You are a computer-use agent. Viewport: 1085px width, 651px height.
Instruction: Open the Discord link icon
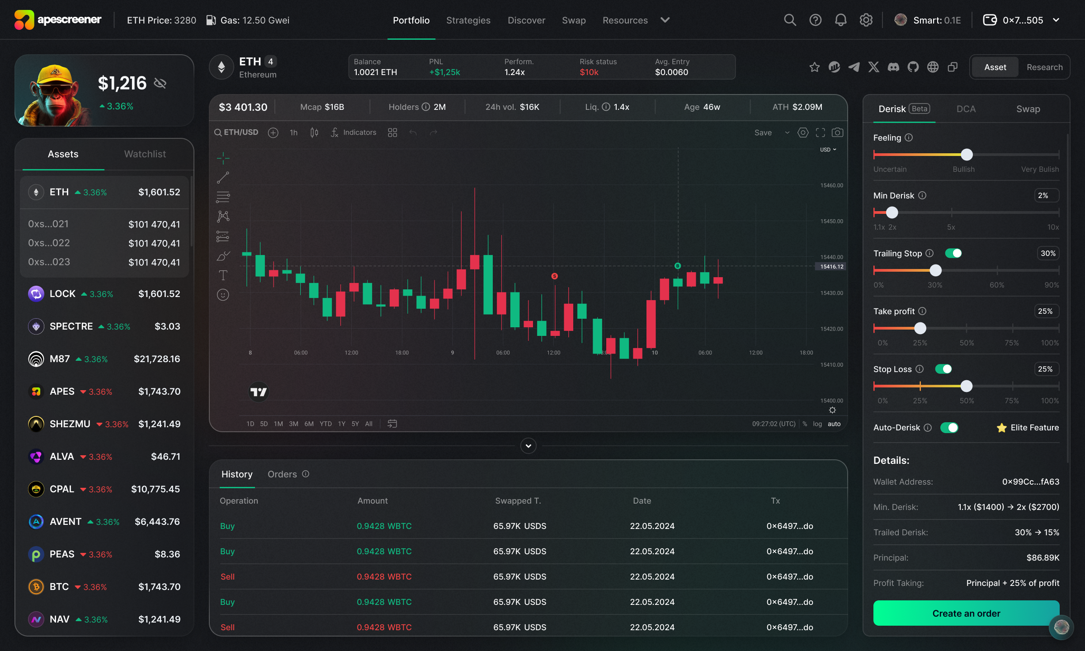(893, 67)
